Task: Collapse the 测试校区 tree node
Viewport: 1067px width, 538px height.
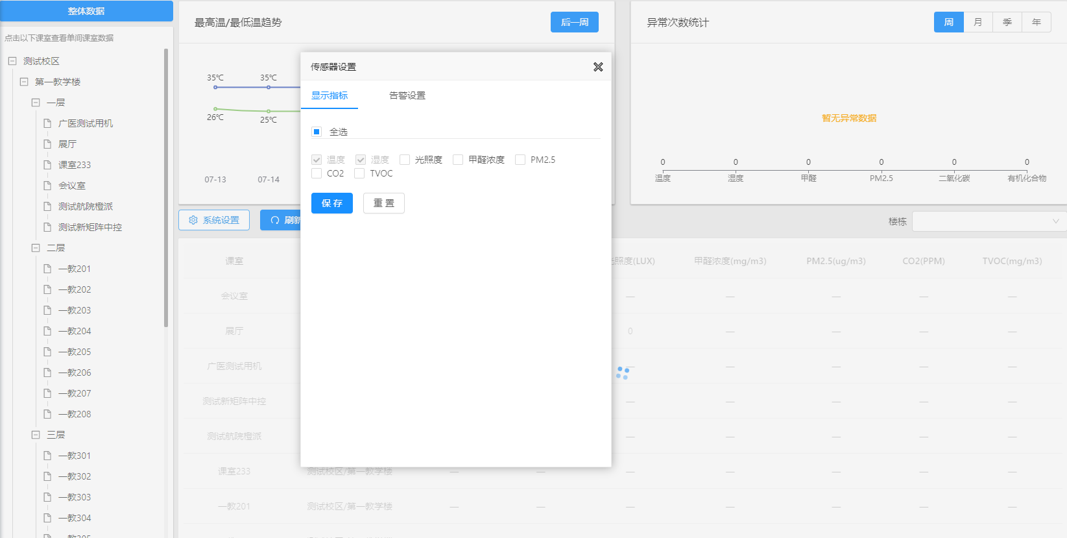Action: click(12, 61)
